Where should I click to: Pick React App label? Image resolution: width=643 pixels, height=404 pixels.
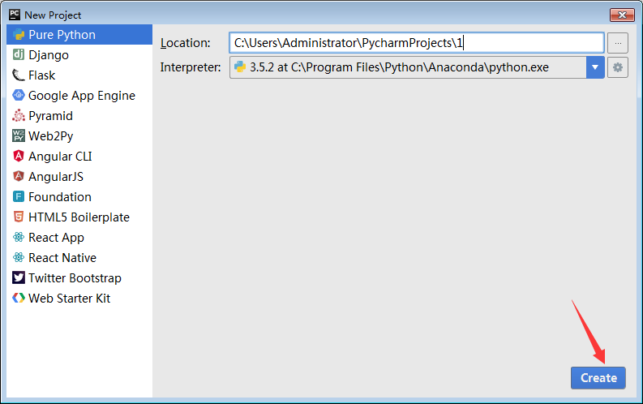[56, 238]
